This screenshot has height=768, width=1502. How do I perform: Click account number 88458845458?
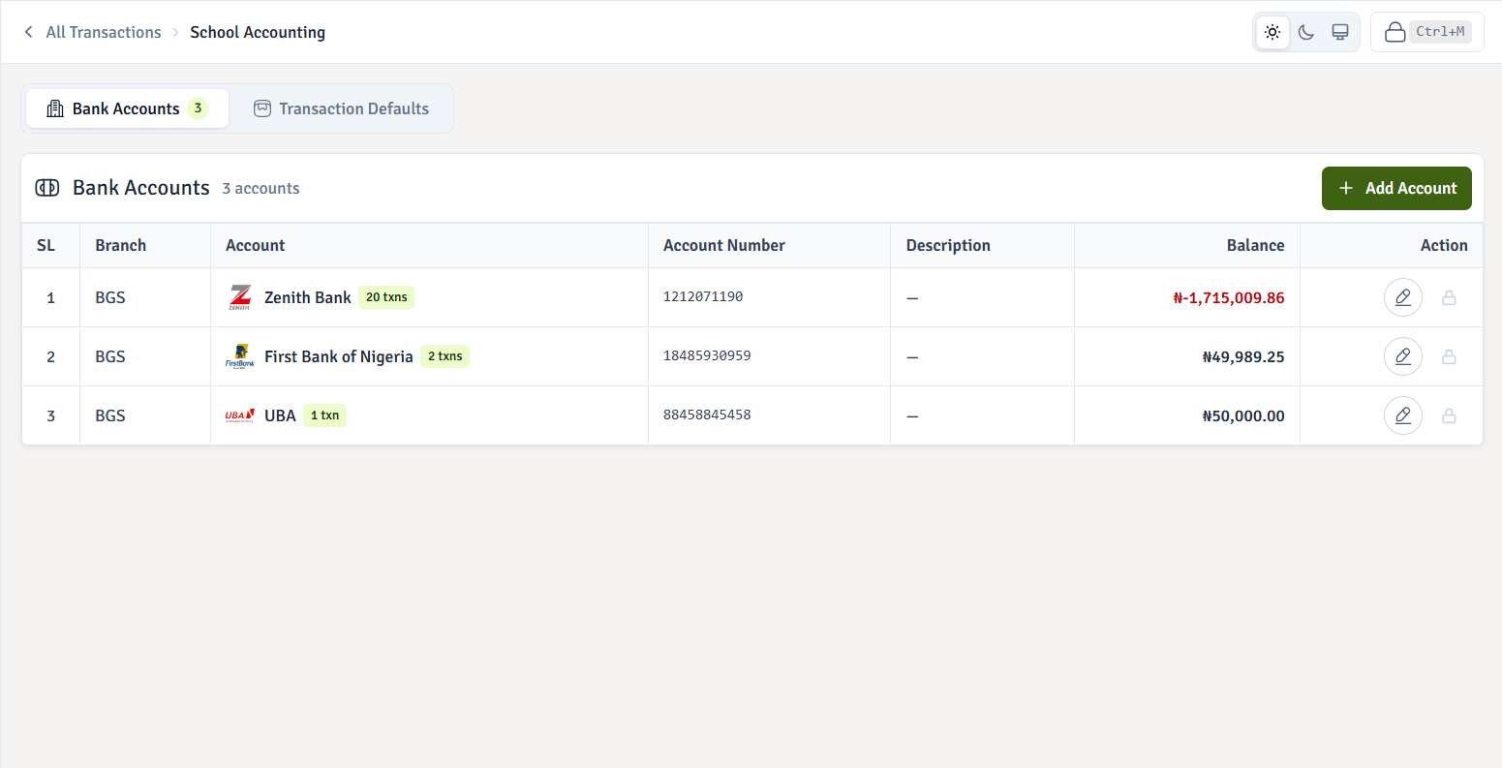coord(707,415)
